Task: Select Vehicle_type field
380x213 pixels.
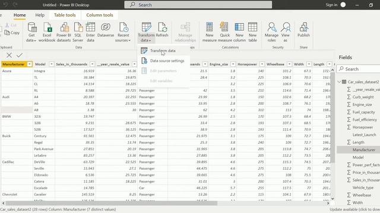Action: (363, 188)
